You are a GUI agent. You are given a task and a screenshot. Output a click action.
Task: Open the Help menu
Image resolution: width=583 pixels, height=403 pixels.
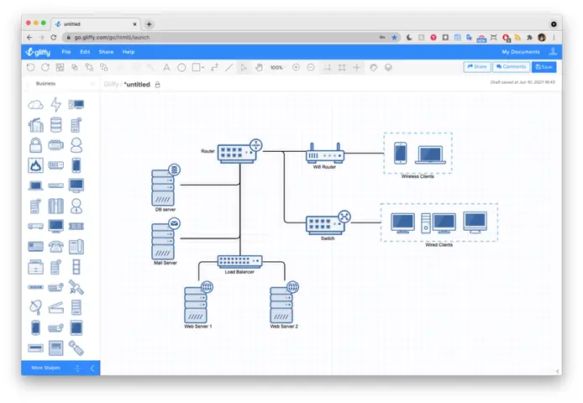(x=129, y=52)
